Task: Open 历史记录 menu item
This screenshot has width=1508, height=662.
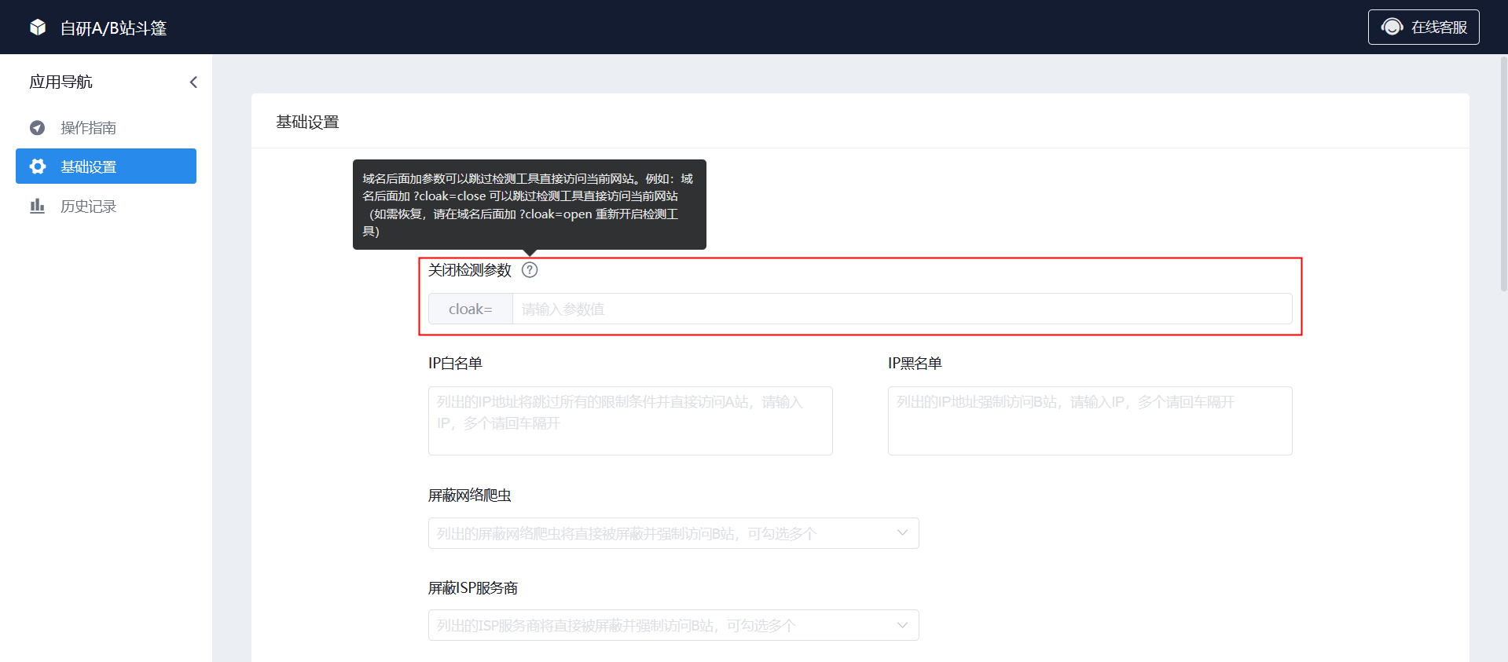Action: 106,206
